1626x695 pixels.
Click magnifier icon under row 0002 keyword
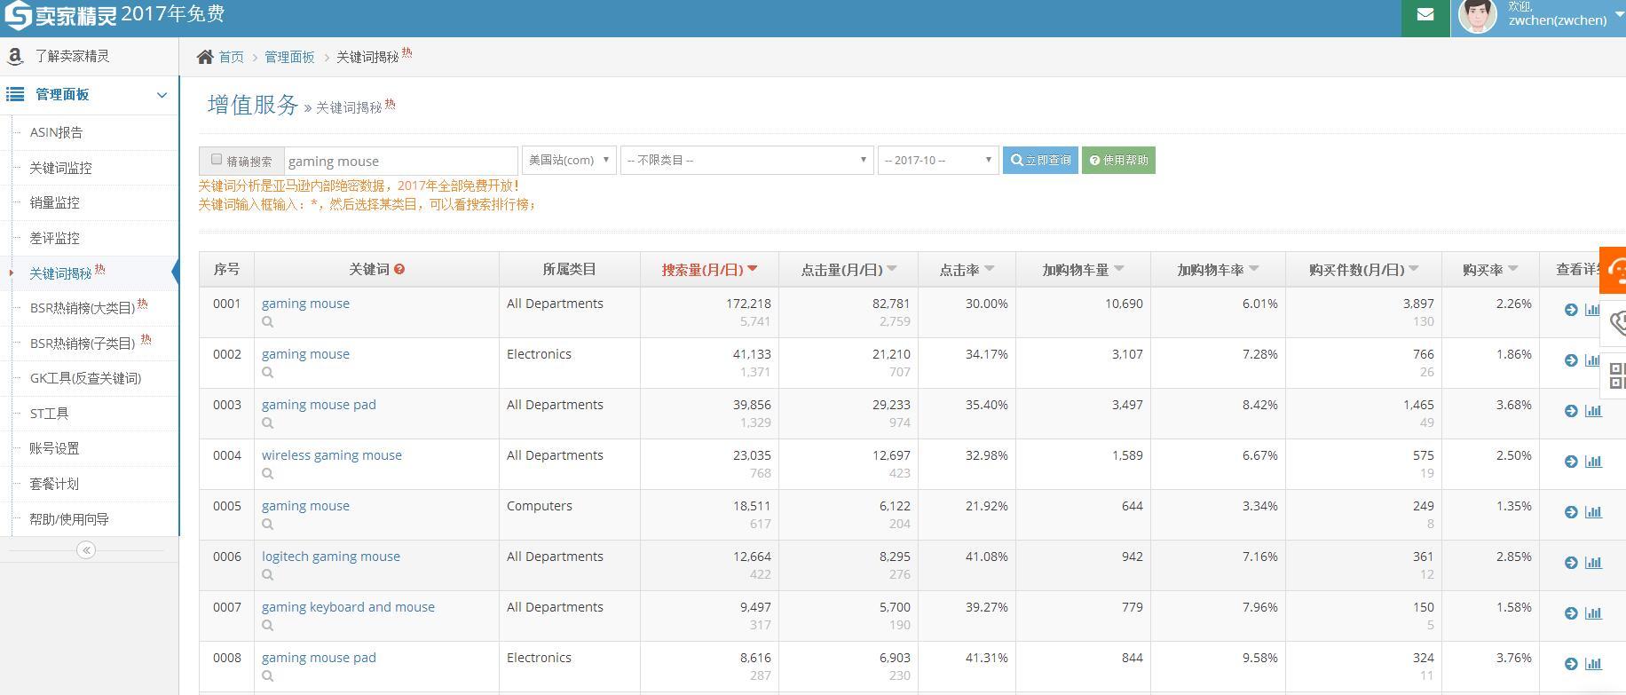click(267, 373)
